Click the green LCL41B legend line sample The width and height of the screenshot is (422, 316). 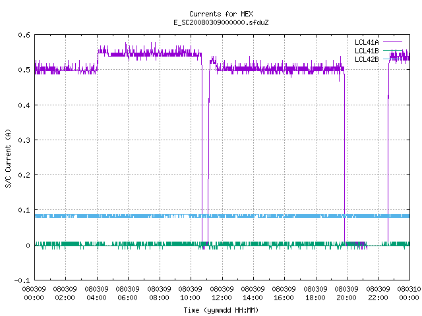[x=392, y=50]
